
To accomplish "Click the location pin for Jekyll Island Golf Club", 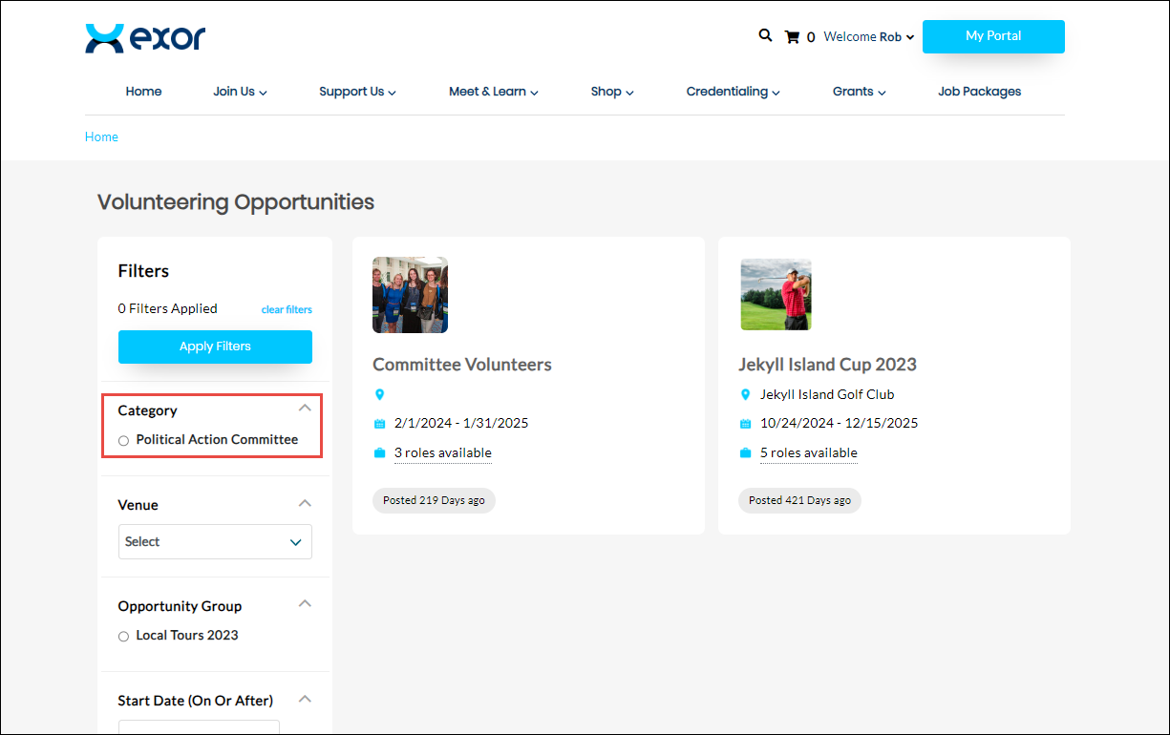I will click(746, 394).
